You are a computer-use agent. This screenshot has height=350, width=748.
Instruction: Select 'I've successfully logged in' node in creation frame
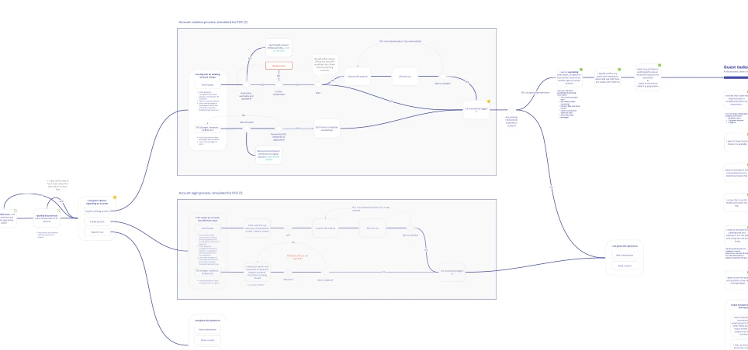click(476, 110)
